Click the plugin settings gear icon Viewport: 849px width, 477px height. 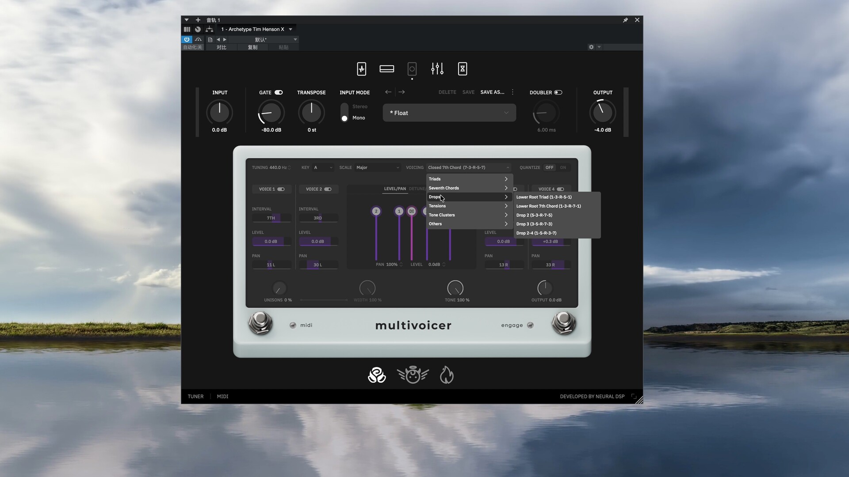point(591,47)
